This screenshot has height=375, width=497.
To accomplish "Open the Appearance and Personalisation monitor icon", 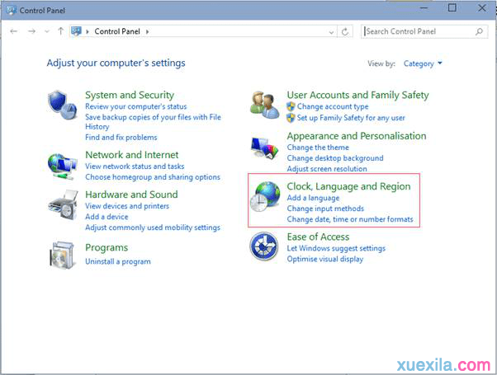I will pyautogui.click(x=264, y=148).
